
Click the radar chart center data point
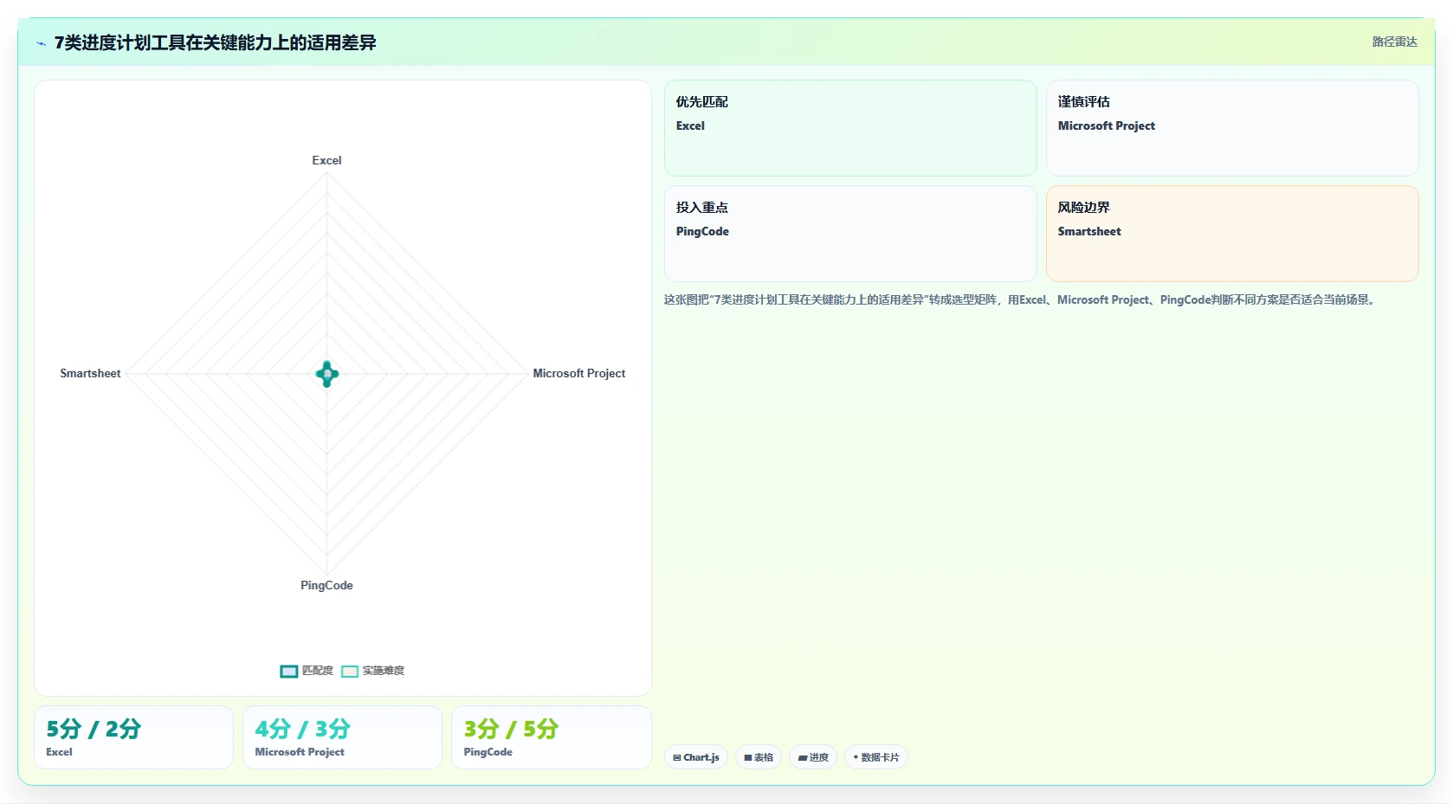pos(326,374)
